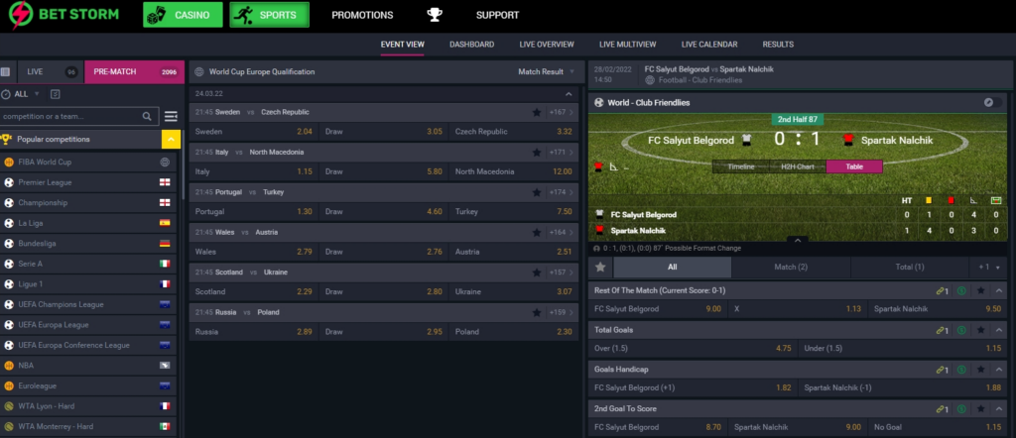
Task: Collapse the 24.03.22 date group
Action: (569, 94)
